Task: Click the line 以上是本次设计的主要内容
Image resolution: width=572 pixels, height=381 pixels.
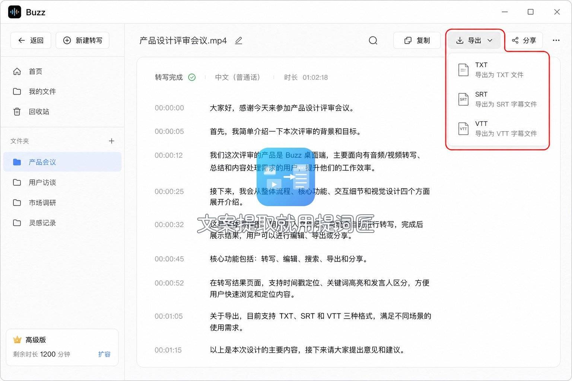Action: (x=308, y=350)
